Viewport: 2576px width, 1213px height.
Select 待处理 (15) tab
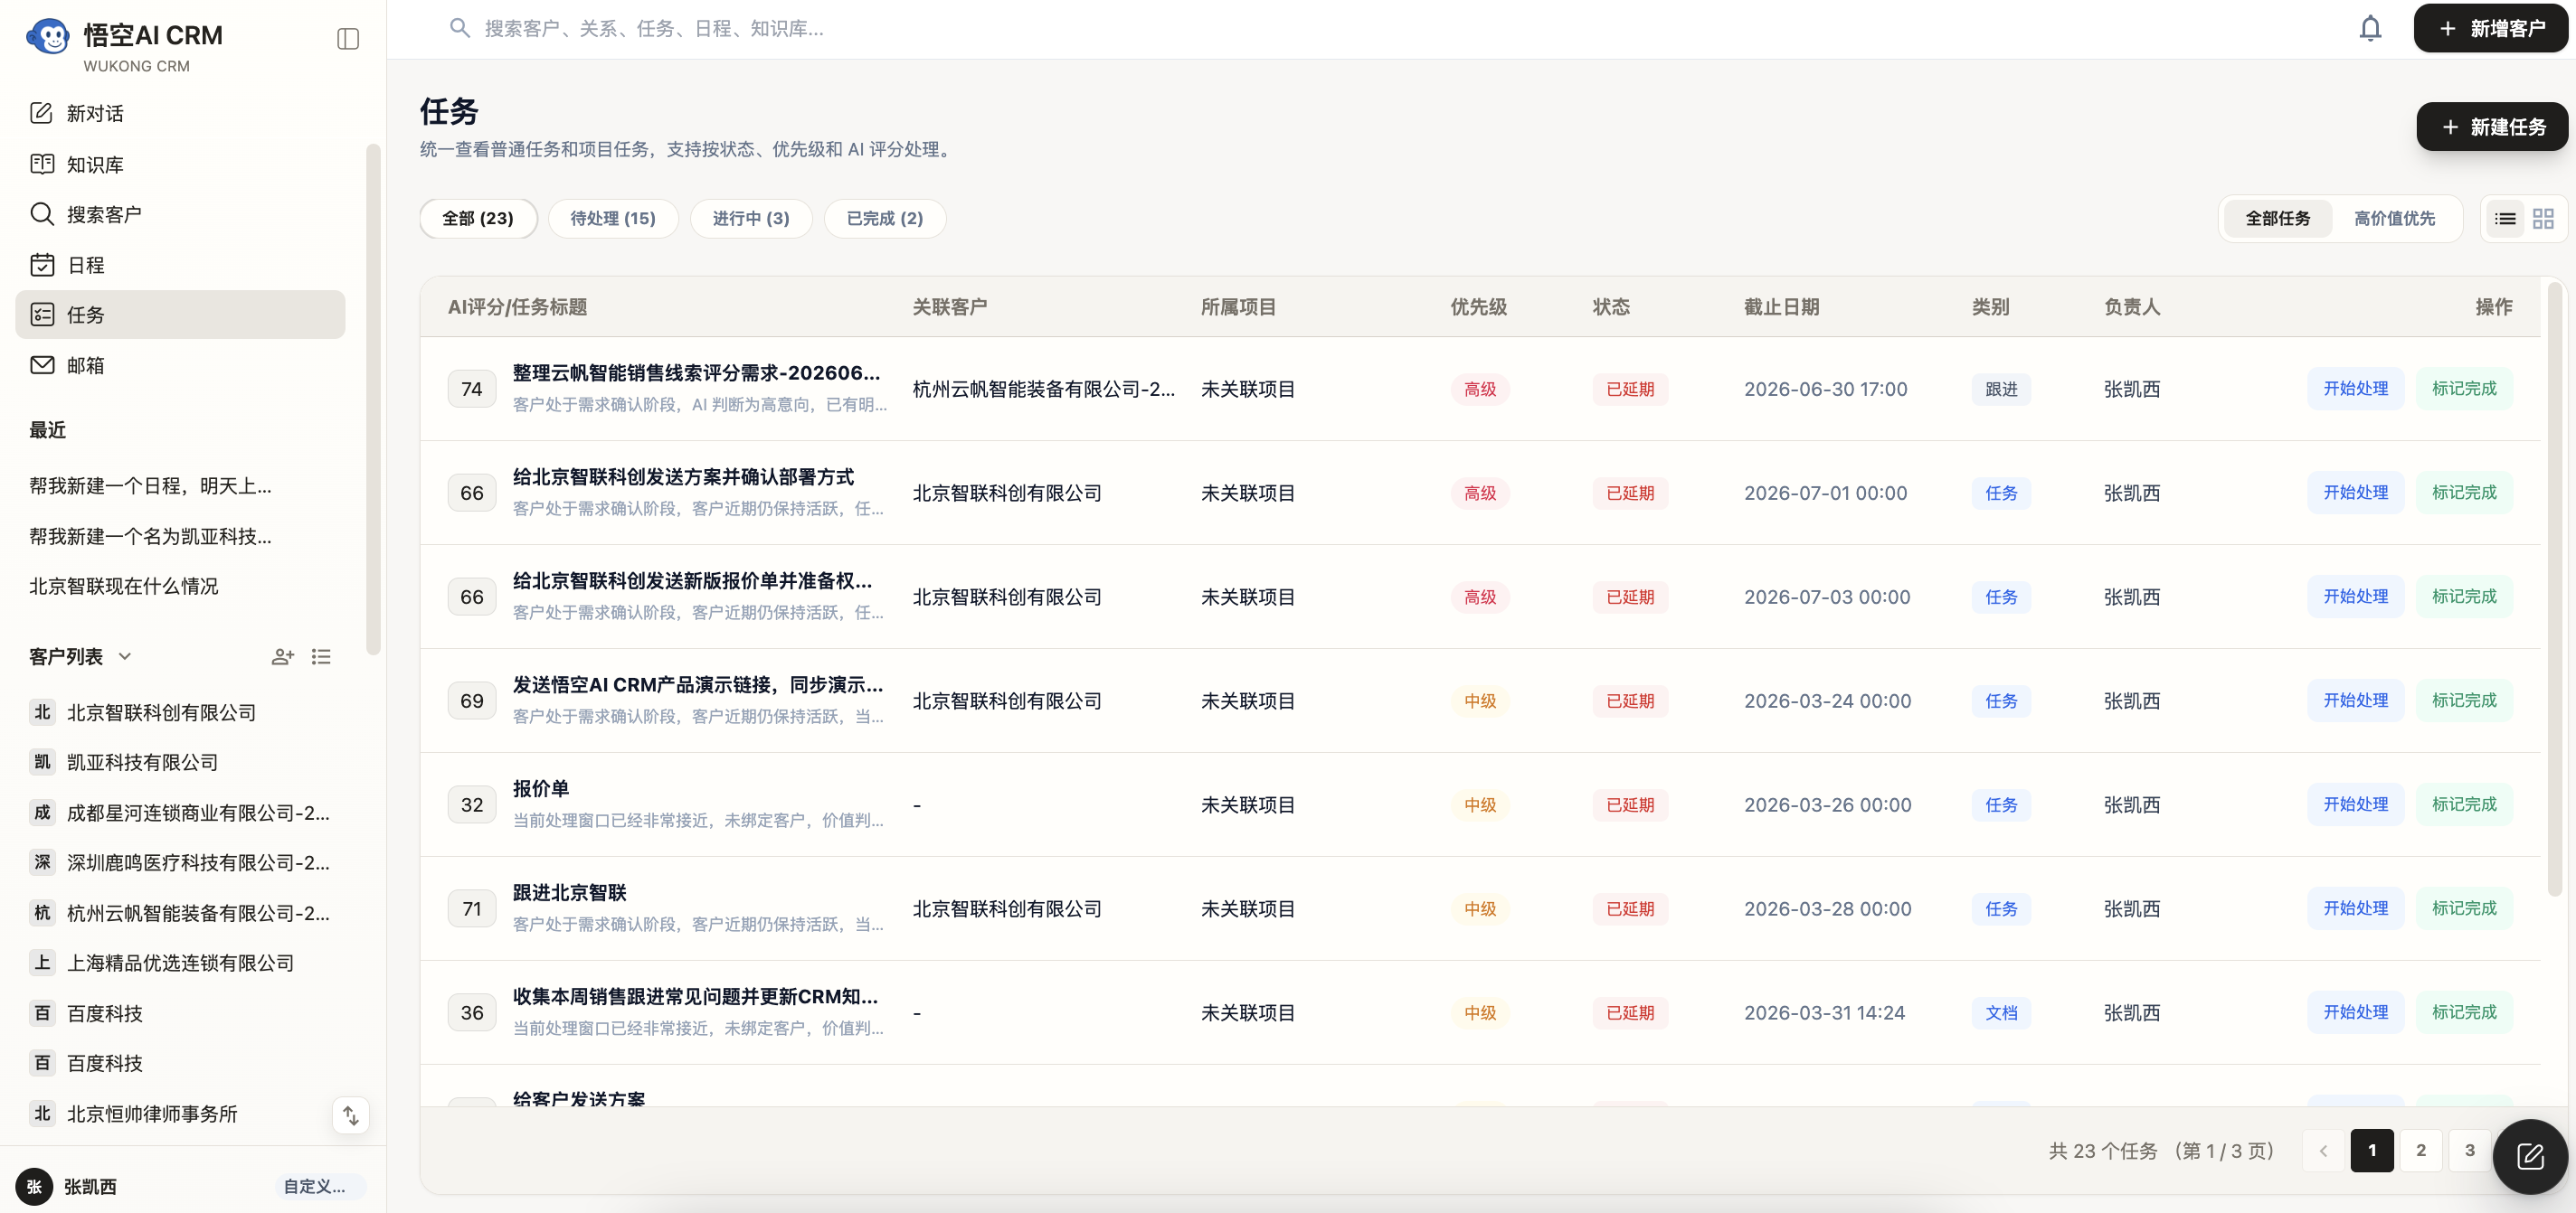coord(613,218)
